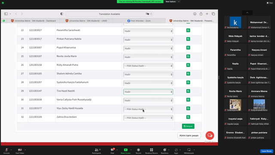The image size is (275, 155).
Task: Expand video options arrow next to Start Video
Action: pos(25,150)
